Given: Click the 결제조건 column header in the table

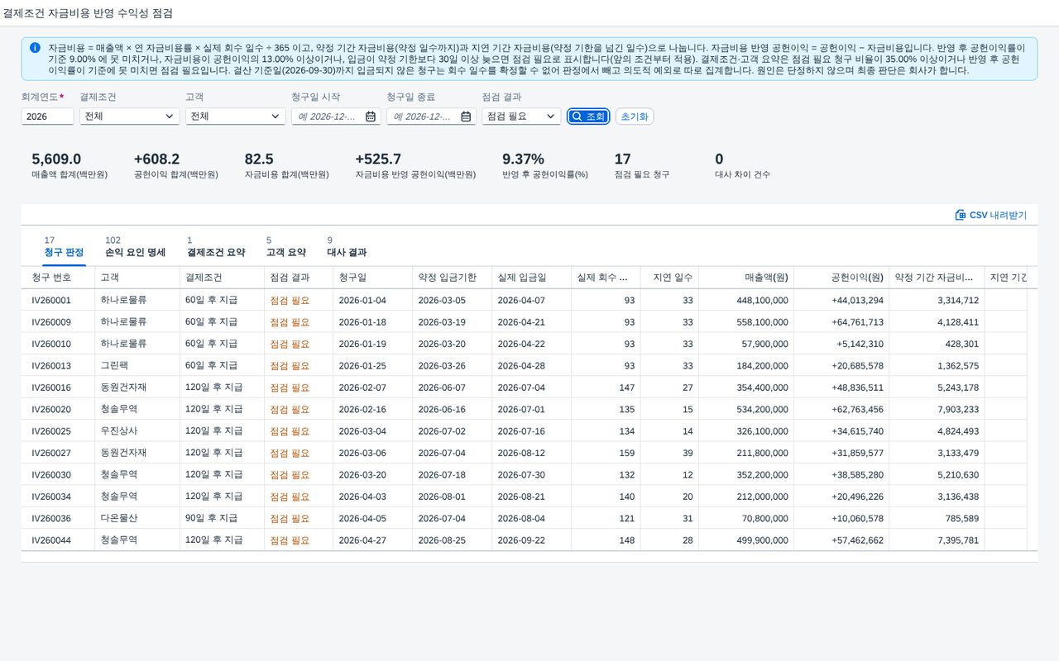Looking at the screenshot, I should pyautogui.click(x=222, y=278).
